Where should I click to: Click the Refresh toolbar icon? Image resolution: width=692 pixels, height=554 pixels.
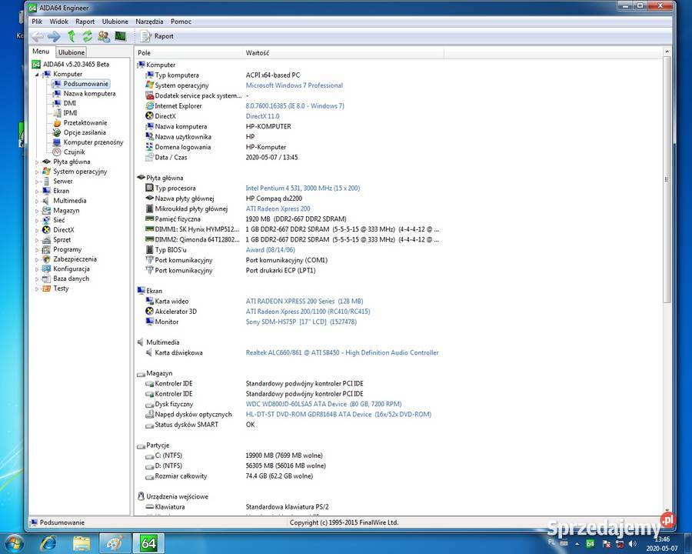pos(88,36)
